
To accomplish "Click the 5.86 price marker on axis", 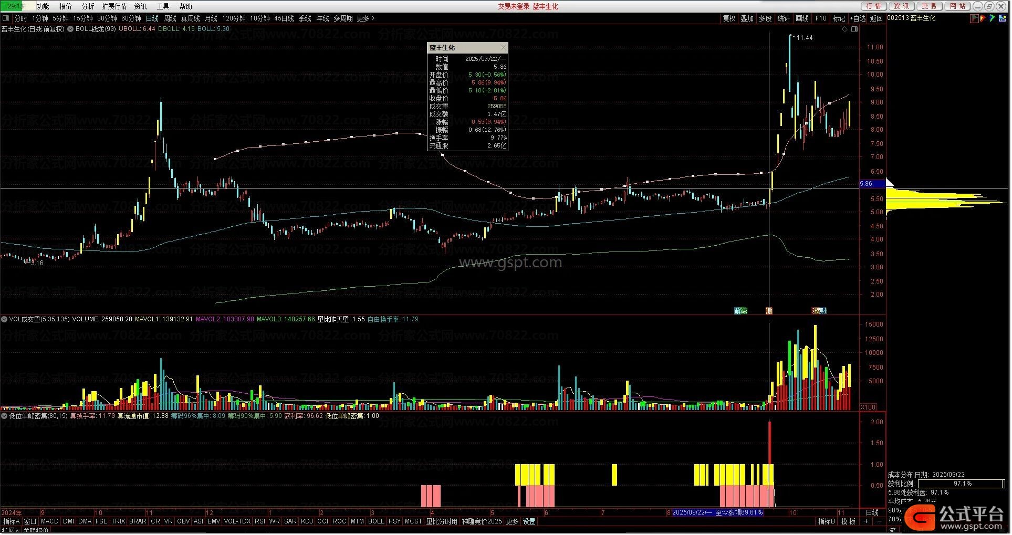I will [866, 184].
